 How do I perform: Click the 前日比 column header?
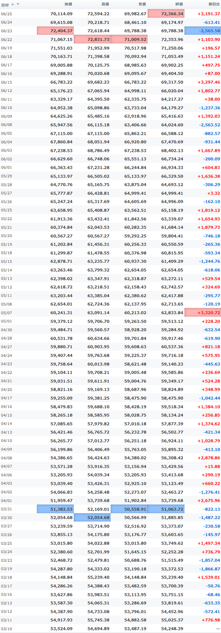[213, 4]
